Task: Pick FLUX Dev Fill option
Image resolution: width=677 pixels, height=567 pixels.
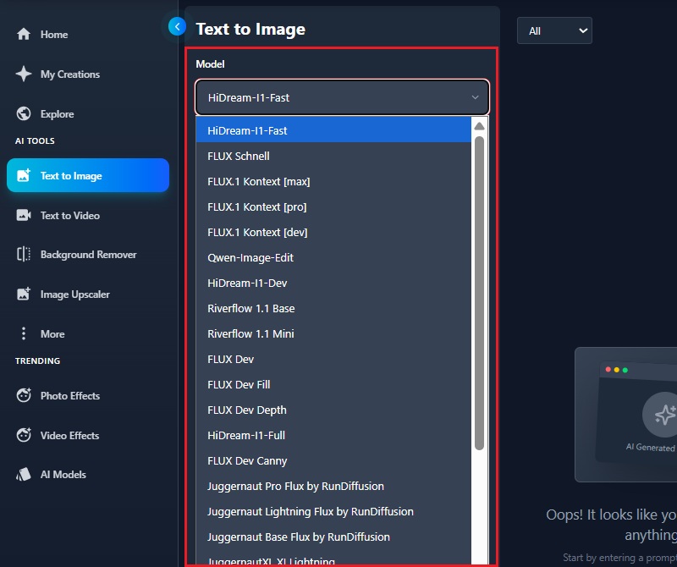Action: tap(333, 385)
